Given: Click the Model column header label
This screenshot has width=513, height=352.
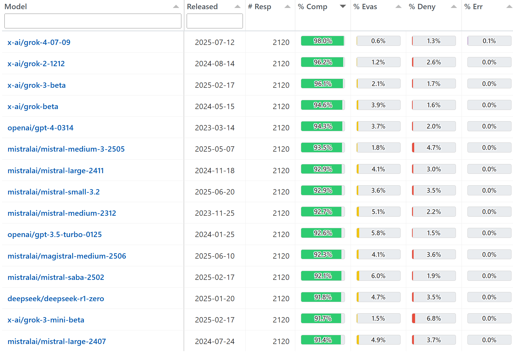Looking at the screenshot, I should coord(16,7).
